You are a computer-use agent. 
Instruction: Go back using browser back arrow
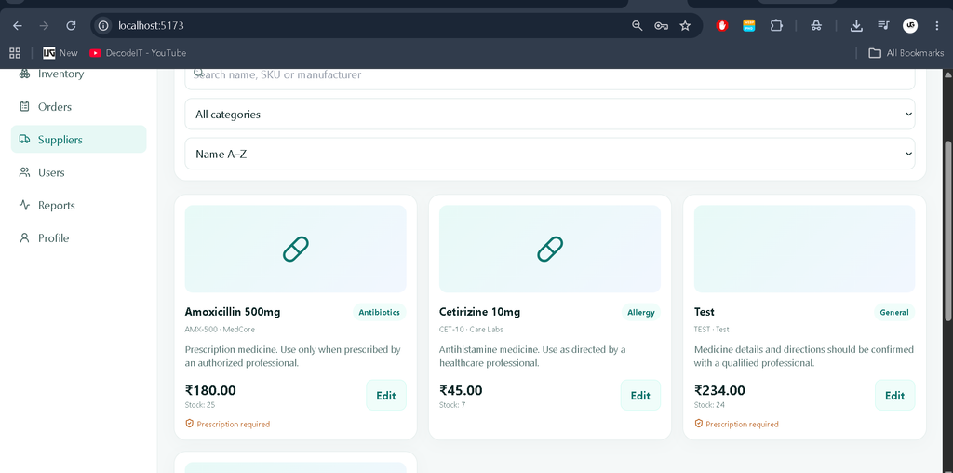pos(18,25)
